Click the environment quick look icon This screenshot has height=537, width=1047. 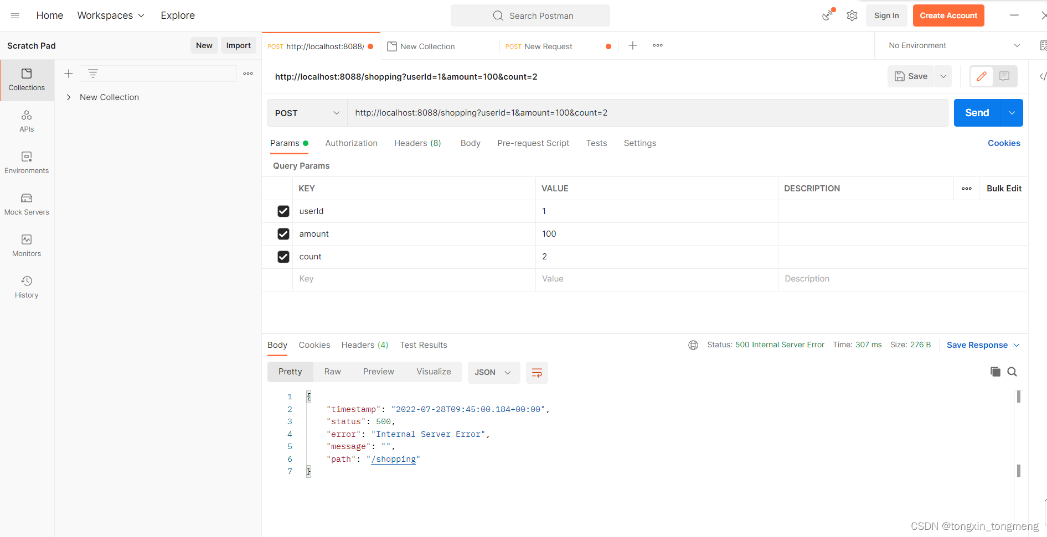pos(1043,46)
